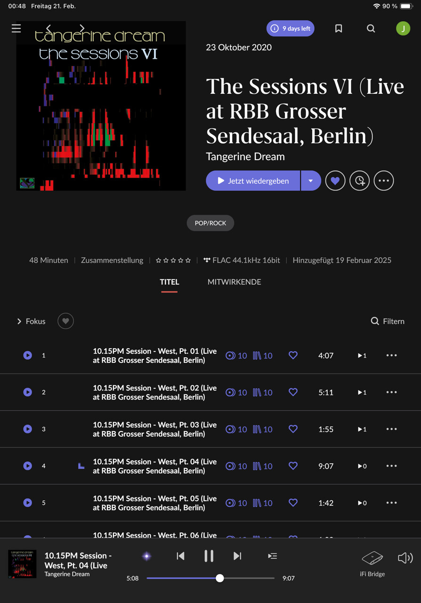Select the title of West, Pt. 01
Image resolution: width=421 pixels, height=603 pixels.
155,356
